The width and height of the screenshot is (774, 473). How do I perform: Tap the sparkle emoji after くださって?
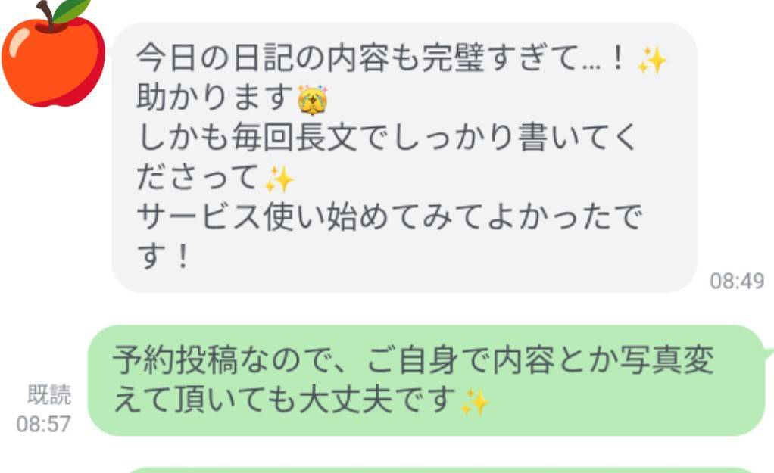click(279, 179)
